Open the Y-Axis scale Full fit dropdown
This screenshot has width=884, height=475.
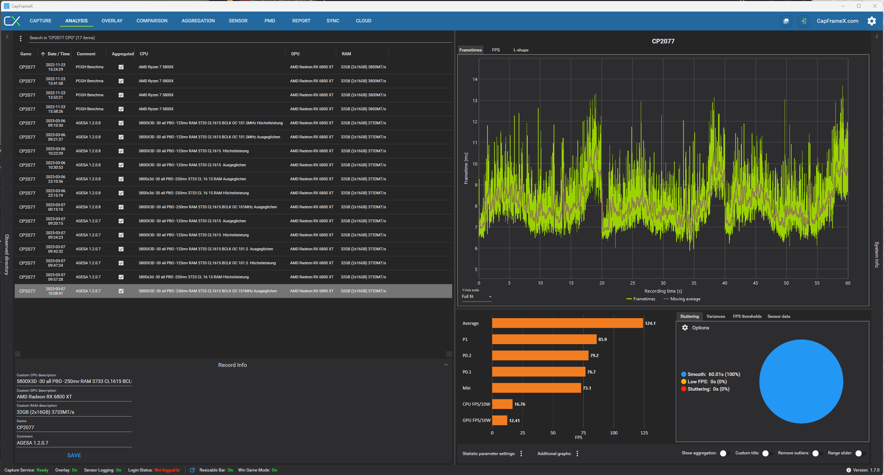pos(476,296)
